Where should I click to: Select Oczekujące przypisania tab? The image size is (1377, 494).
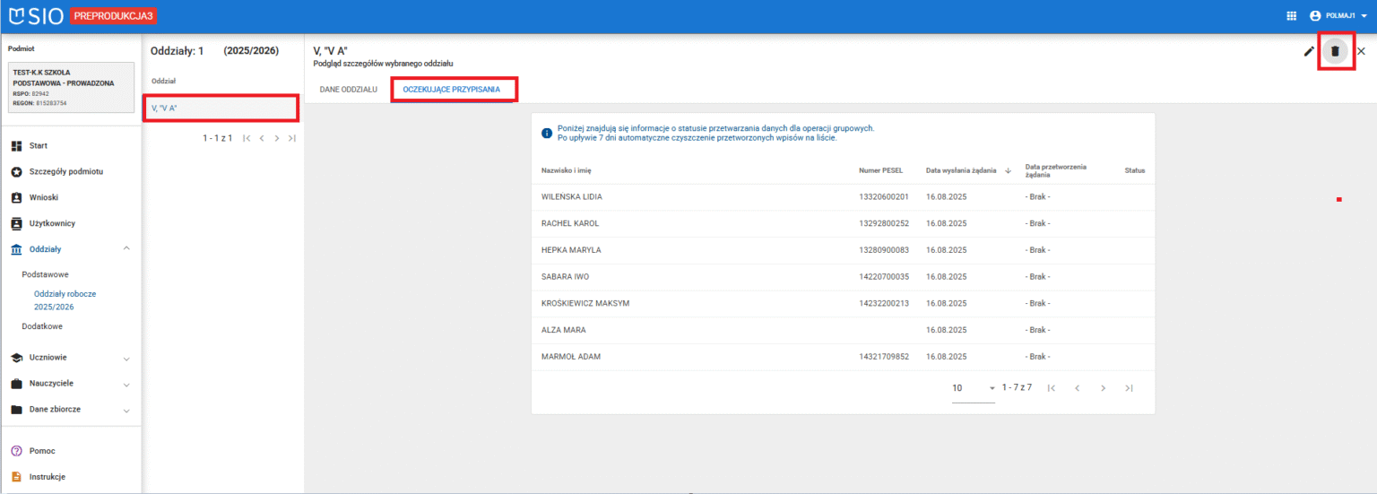452,90
